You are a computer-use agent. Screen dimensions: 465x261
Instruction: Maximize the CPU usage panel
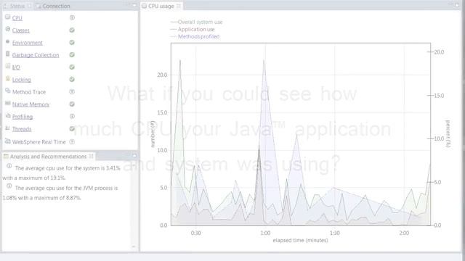pos(457,5)
